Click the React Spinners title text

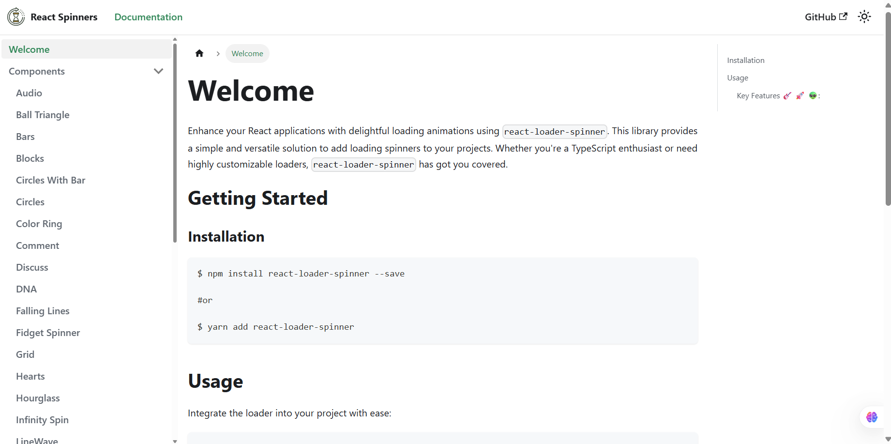[x=64, y=17]
